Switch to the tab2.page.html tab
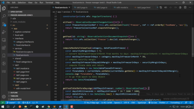Screen dimensions: 194x109 coord(144,7)
